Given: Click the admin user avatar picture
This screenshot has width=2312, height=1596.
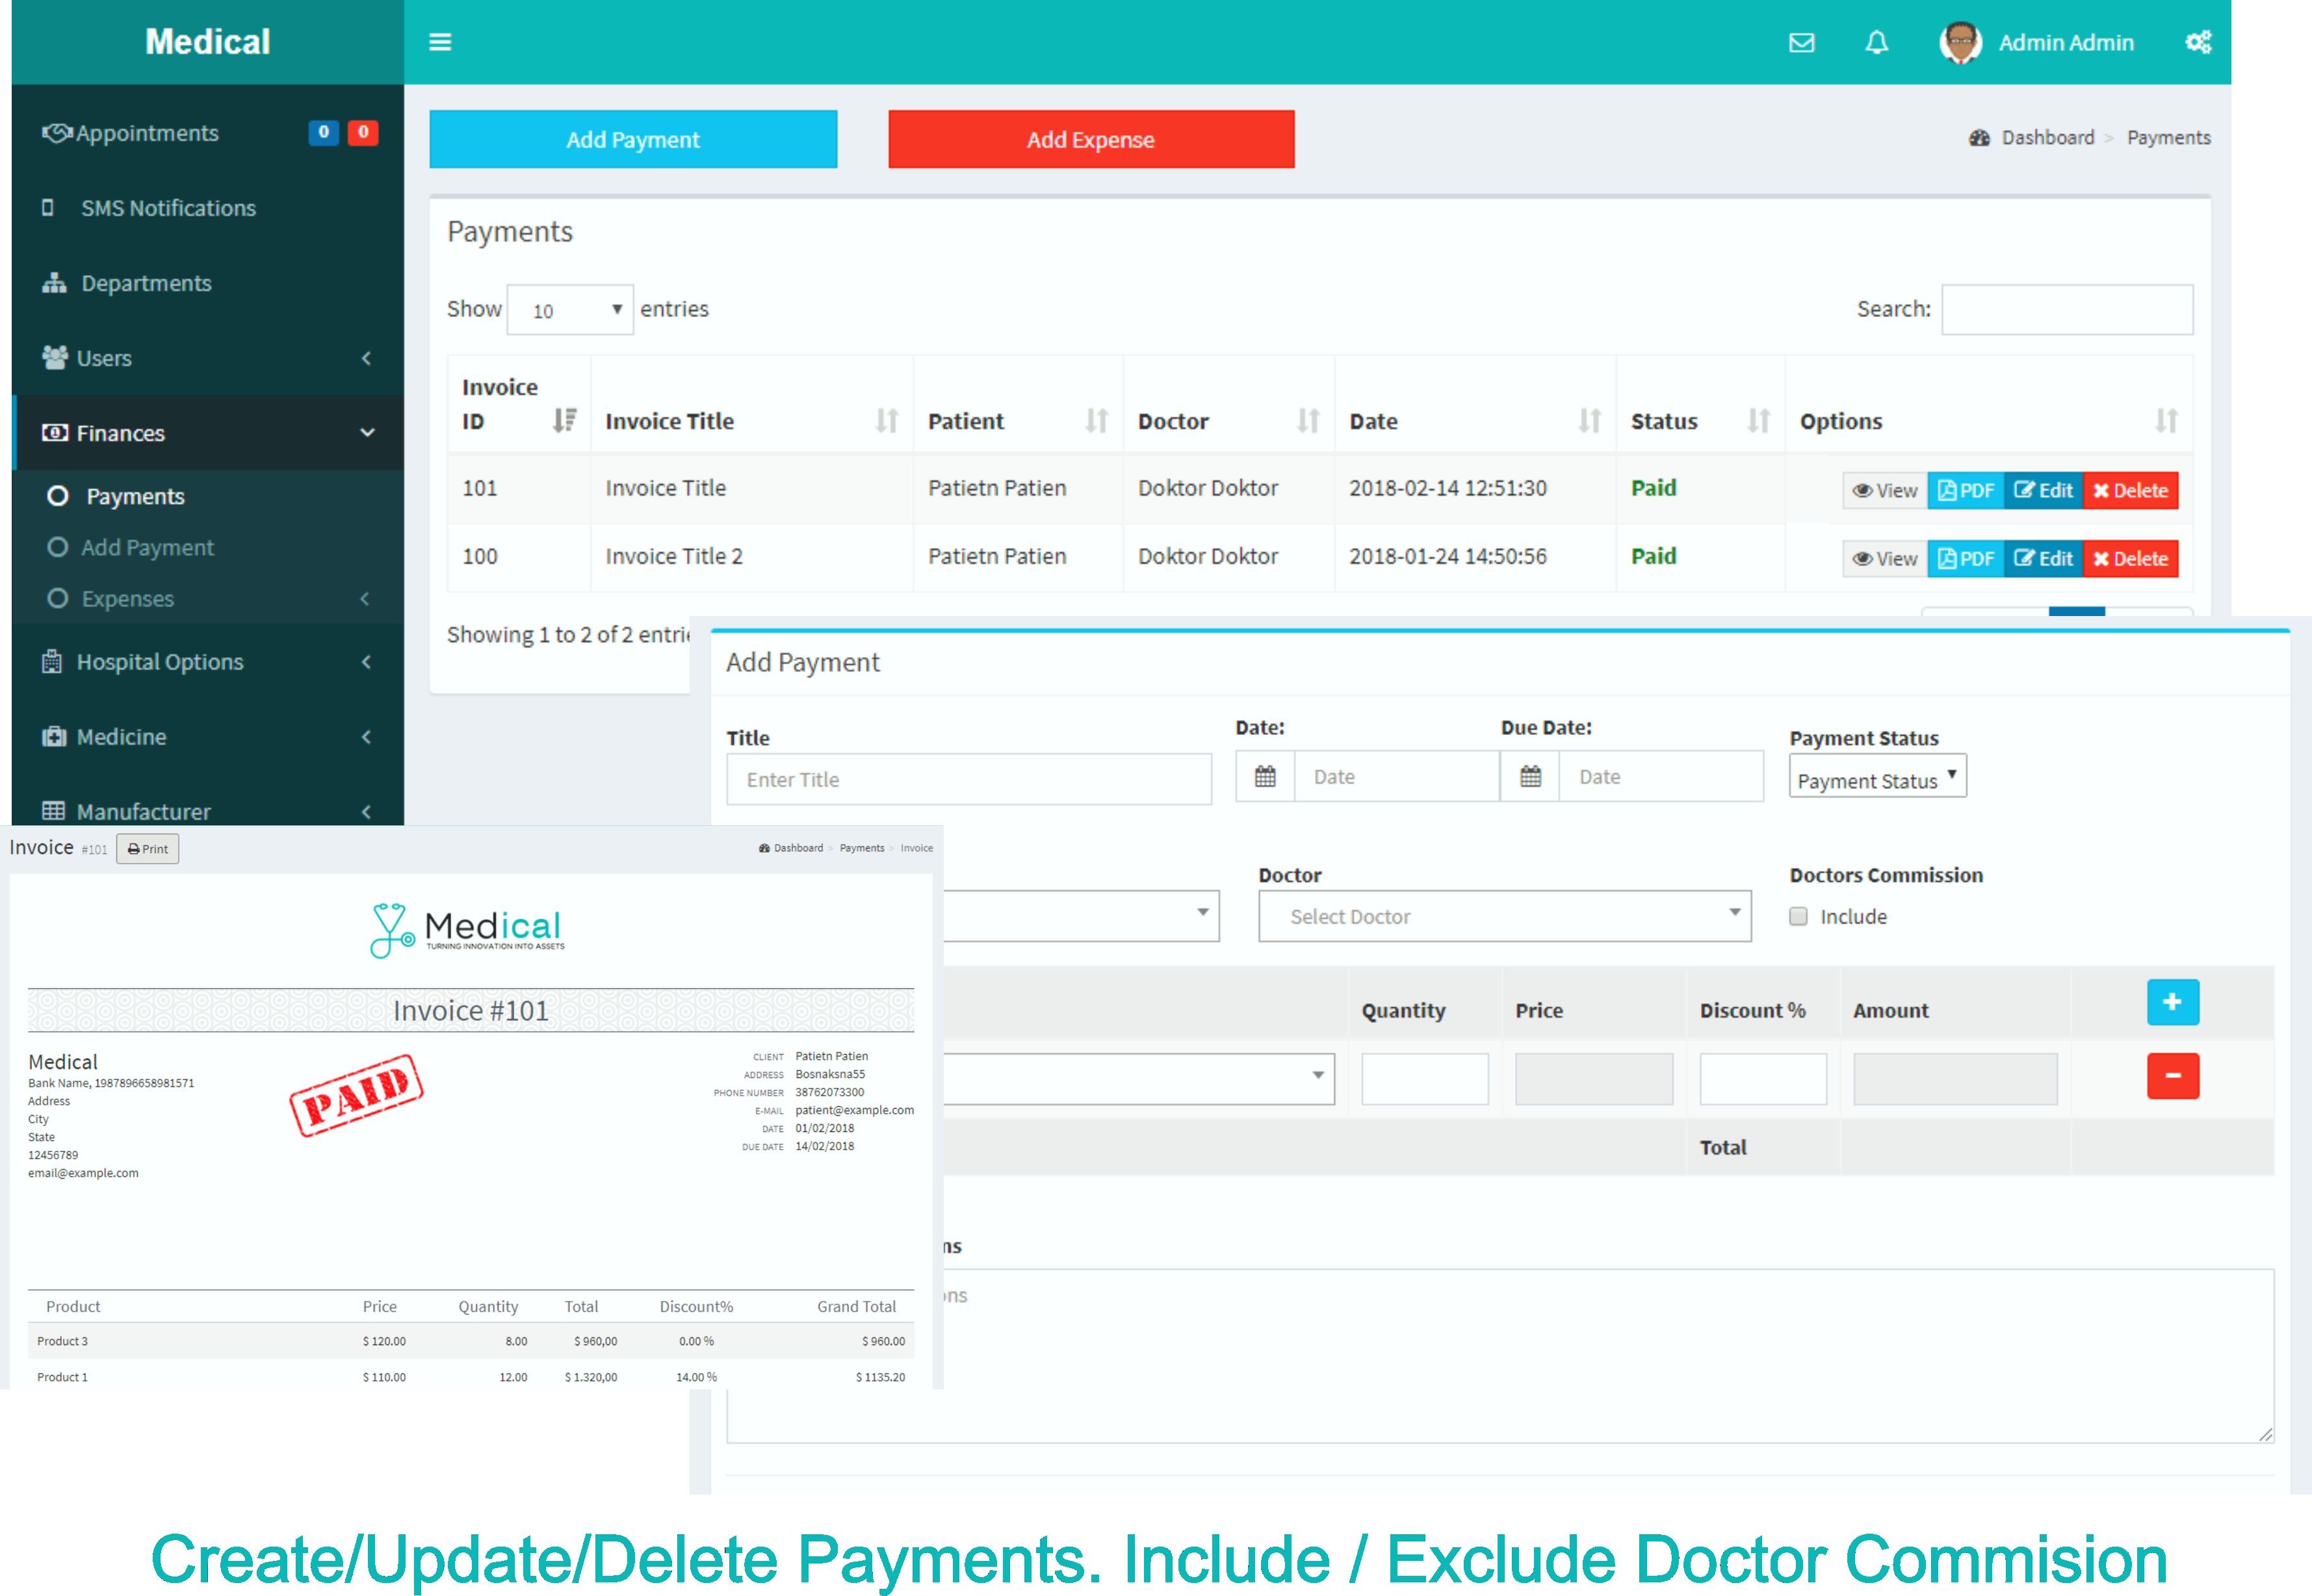Looking at the screenshot, I should click(x=1960, y=43).
